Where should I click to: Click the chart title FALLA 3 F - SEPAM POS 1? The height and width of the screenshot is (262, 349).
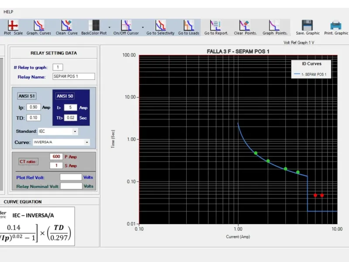(x=238, y=52)
